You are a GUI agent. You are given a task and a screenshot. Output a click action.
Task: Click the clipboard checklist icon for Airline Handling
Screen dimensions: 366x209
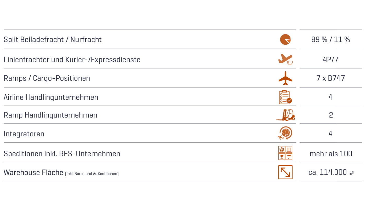click(x=285, y=97)
